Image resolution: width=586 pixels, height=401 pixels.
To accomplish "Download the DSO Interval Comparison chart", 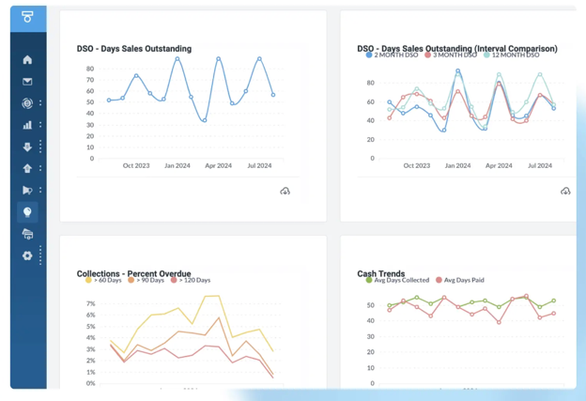I will [565, 191].
